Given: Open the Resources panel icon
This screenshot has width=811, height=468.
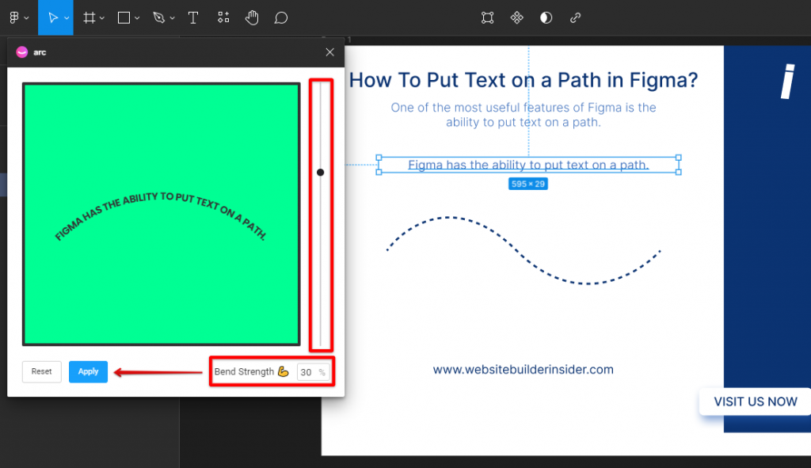Looking at the screenshot, I should 223,17.
